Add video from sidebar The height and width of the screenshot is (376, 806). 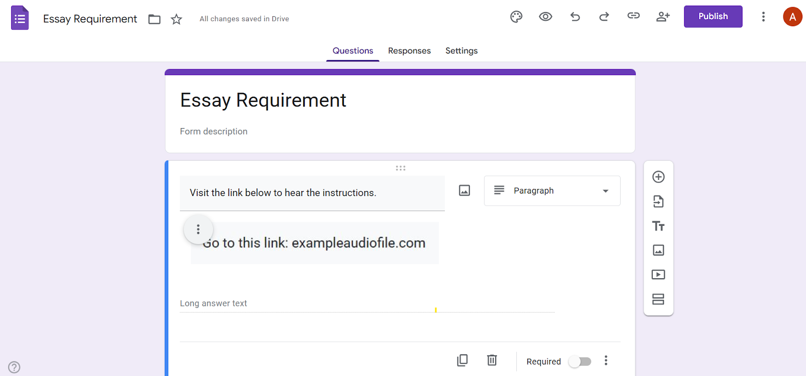[658, 275]
